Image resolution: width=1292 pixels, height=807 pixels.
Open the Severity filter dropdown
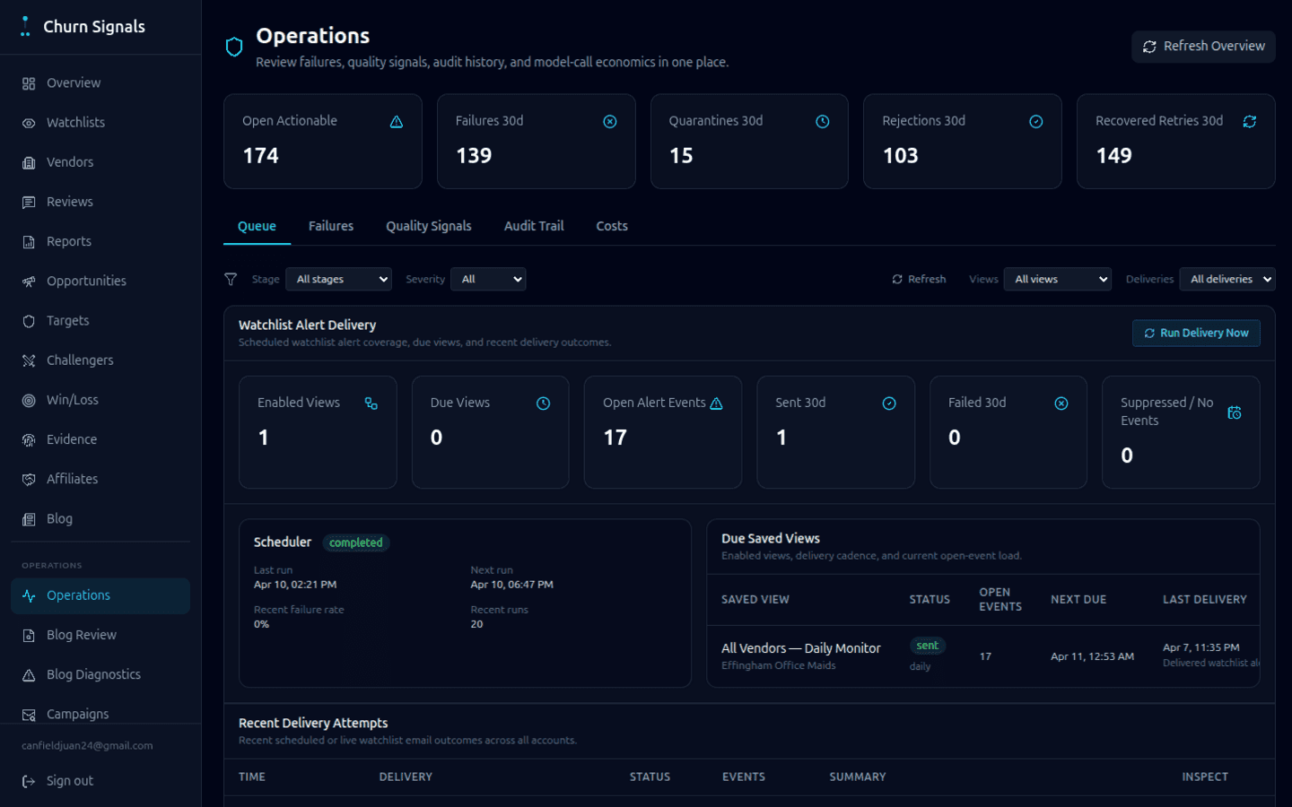coord(488,279)
